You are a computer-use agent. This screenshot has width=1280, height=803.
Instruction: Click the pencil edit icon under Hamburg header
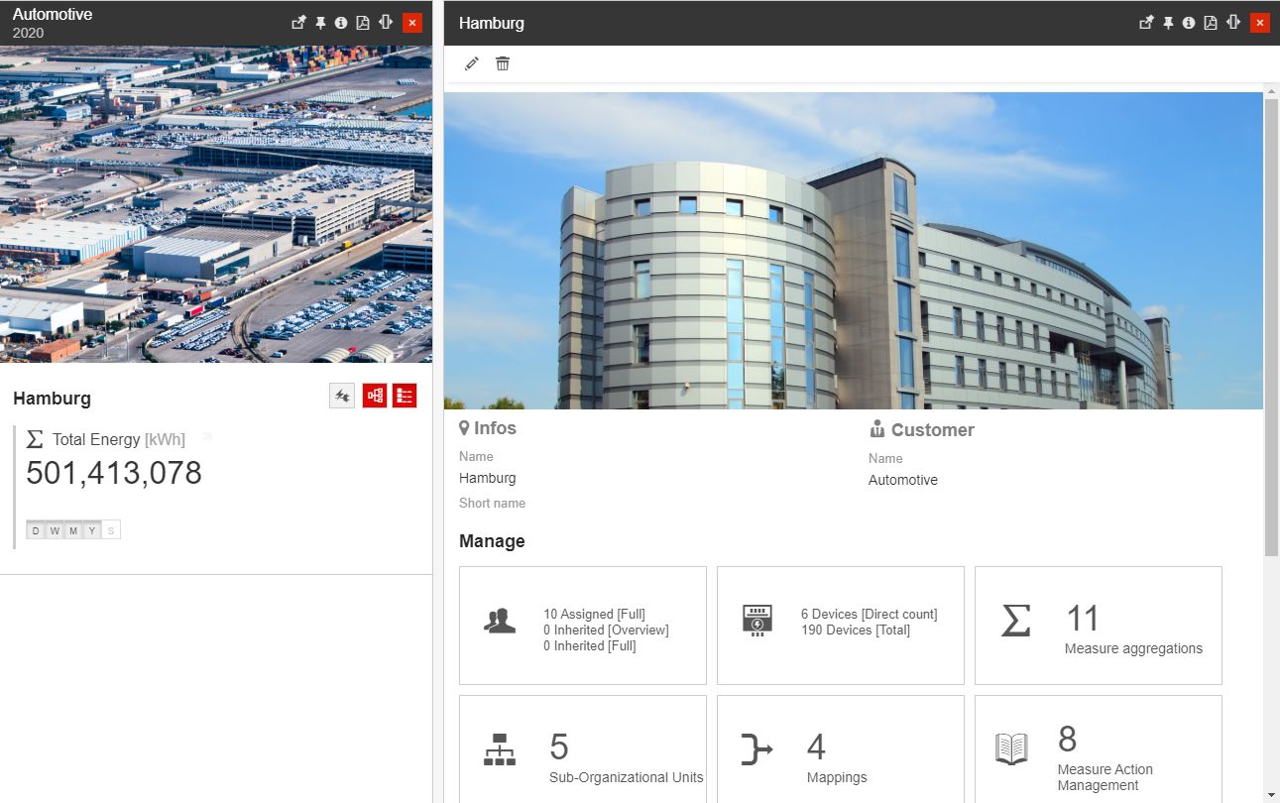[472, 63]
